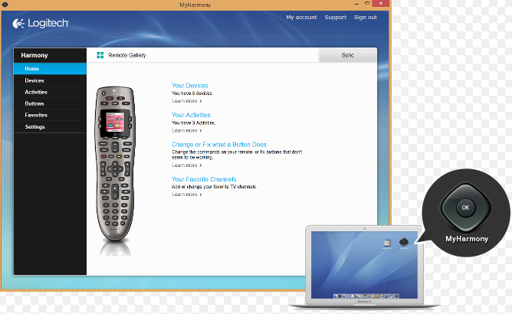
Task: Open Change or Fix what a Button Does
Action: [x=219, y=145]
